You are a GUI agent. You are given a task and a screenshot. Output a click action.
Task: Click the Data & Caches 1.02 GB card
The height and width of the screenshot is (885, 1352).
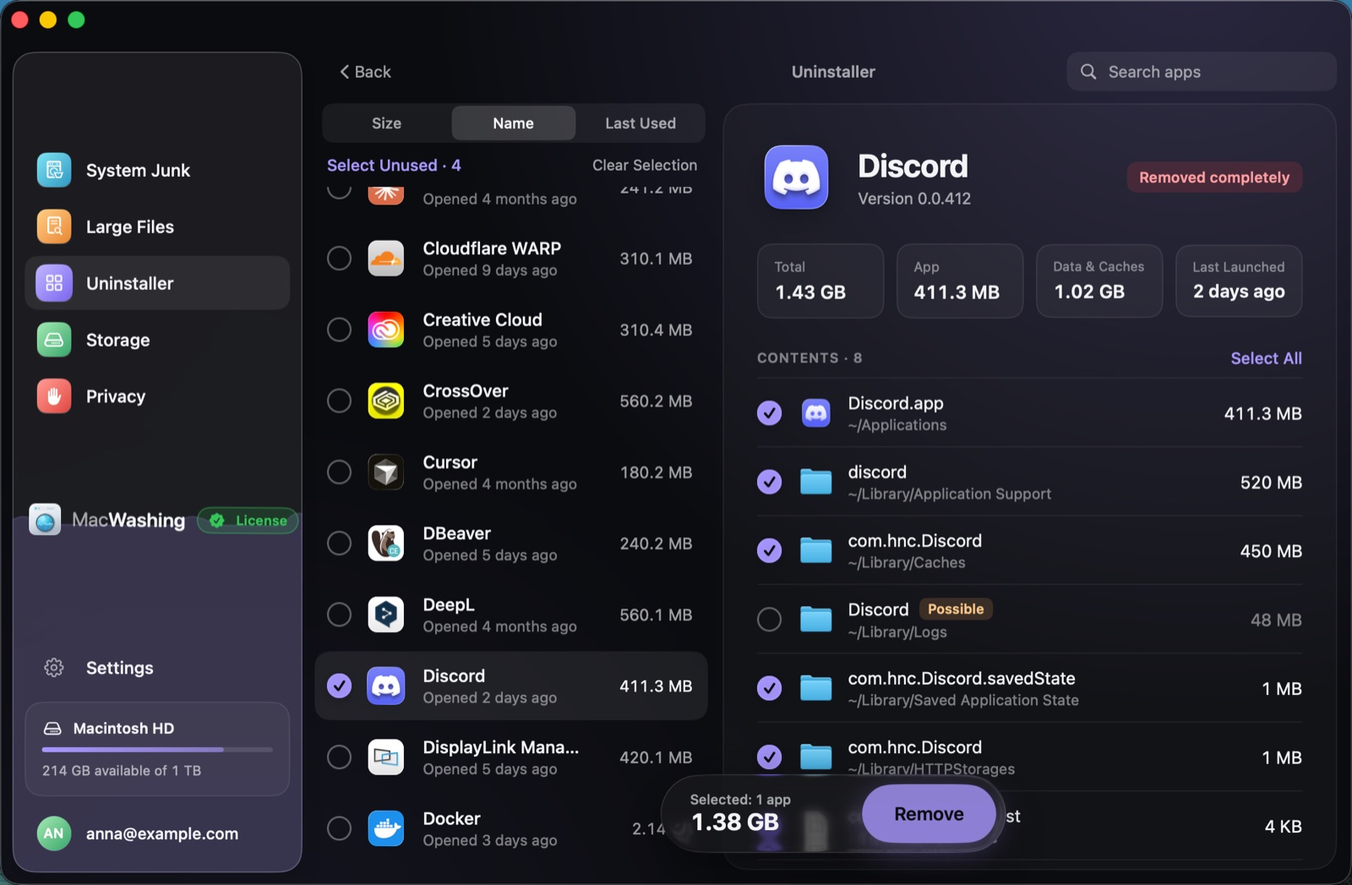(x=1099, y=281)
